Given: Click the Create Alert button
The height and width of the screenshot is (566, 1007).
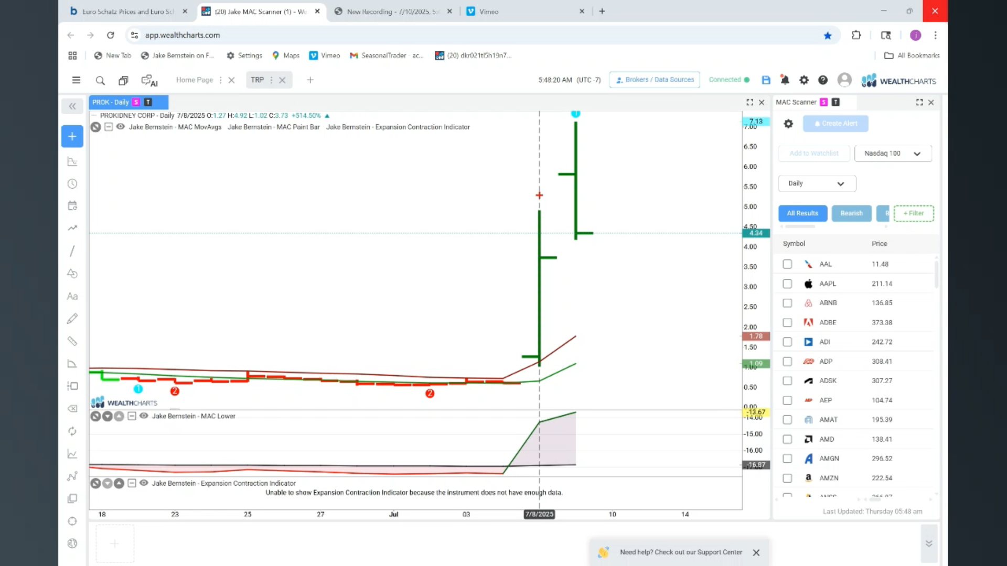Looking at the screenshot, I should [835, 124].
